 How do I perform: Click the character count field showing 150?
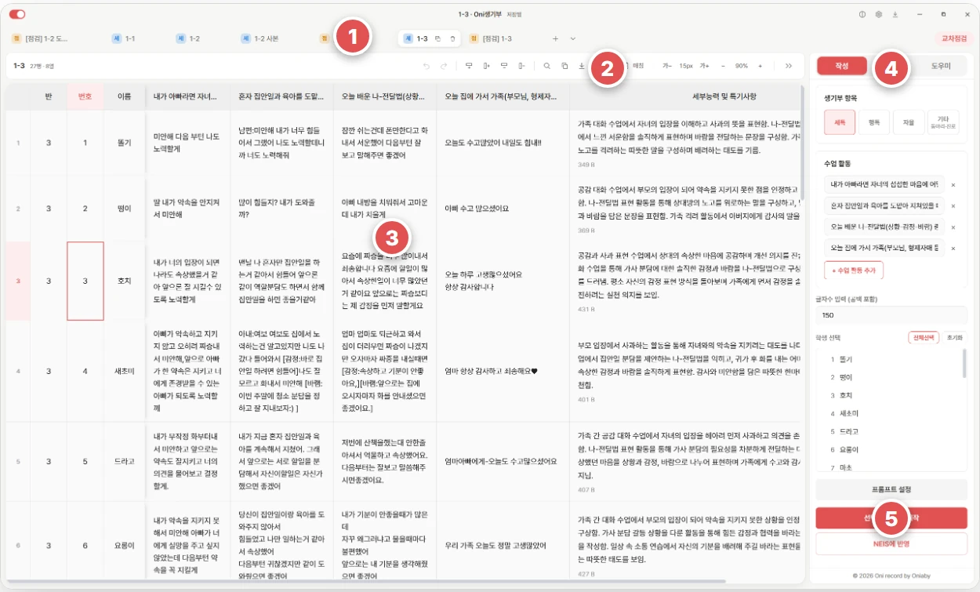[x=891, y=315]
